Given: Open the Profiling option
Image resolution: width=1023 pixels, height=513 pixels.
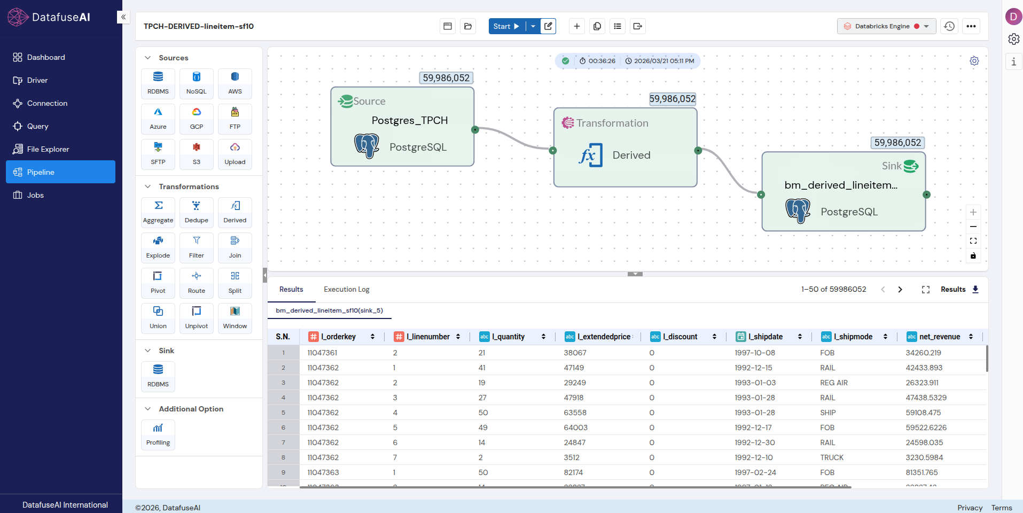Looking at the screenshot, I should (x=158, y=435).
